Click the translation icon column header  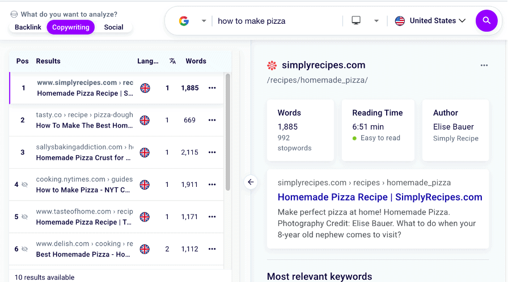click(x=173, y=61)
